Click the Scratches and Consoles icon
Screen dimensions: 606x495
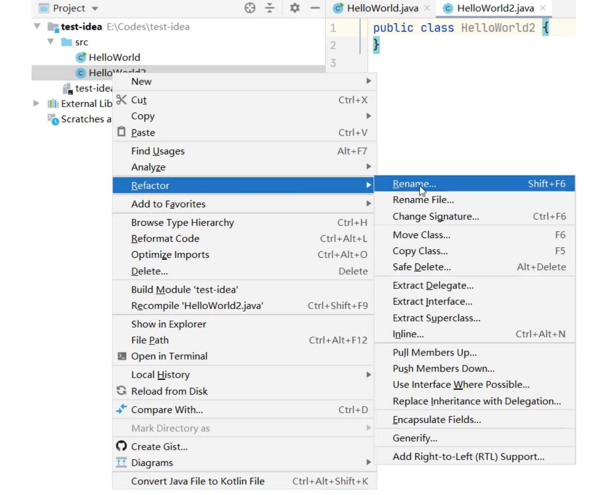coord(53,119)
